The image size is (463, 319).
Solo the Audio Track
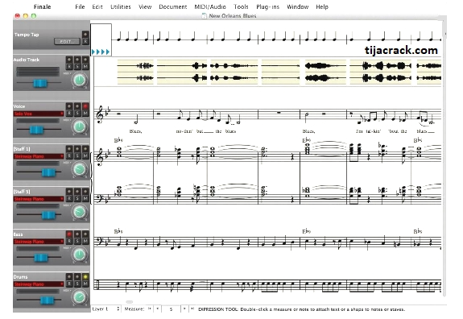pos(77,66)
